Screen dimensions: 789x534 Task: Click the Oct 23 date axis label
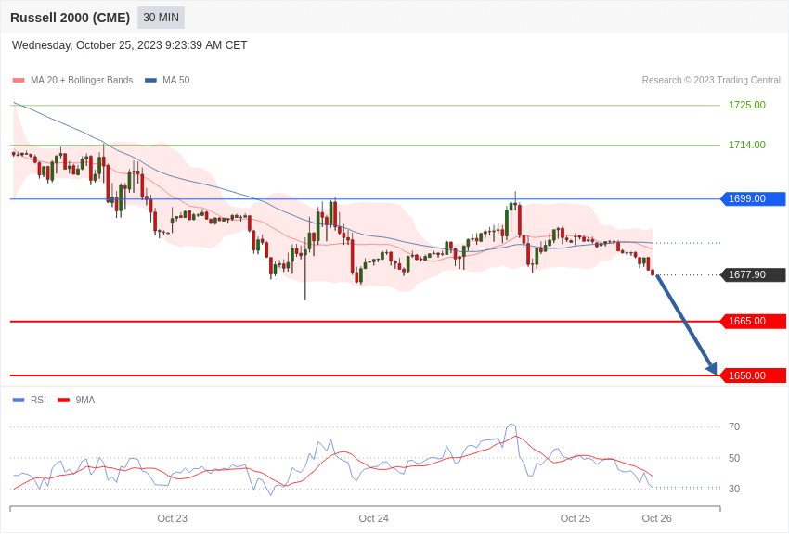[x=172, y=518]
